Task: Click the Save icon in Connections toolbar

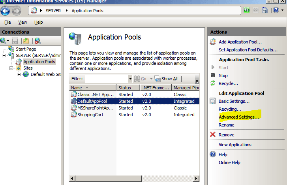Action: pyautogui.click(x=15, y=41)
